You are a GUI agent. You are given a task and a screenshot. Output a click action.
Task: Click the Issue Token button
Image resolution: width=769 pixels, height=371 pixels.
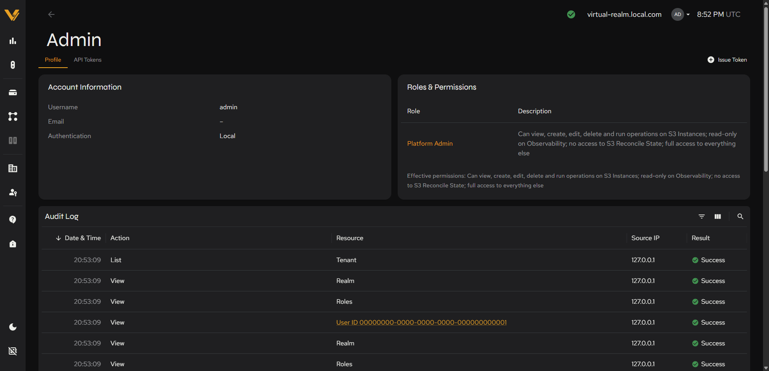(727, 60)
